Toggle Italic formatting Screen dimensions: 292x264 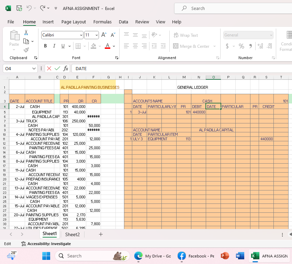[x=54, y=46]
